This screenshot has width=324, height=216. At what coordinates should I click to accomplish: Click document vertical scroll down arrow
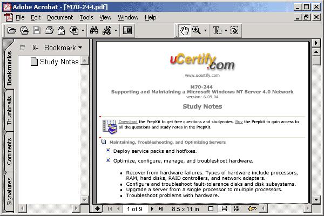click(316, 199)
